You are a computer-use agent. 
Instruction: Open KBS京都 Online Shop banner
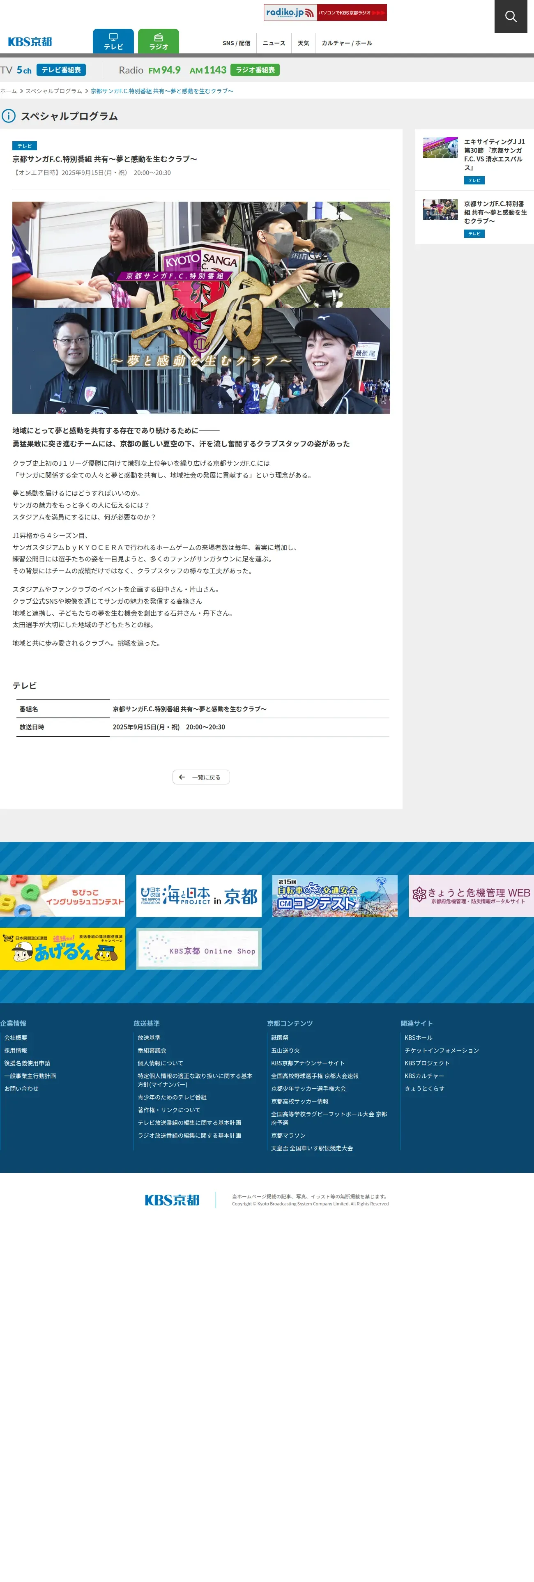(x=198, y=949)
